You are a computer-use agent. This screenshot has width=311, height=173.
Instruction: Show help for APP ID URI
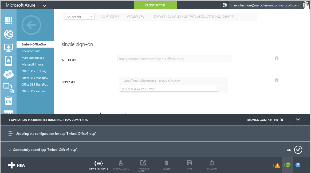click(x=277, y=58)
